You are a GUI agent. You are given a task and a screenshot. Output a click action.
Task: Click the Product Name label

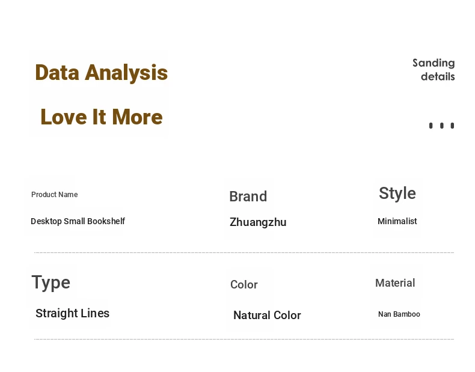click(55, 195)
